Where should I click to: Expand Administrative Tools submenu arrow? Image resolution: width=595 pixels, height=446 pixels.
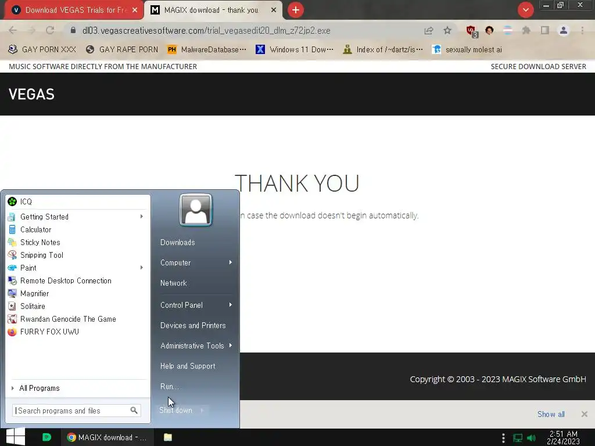pos(230,346)
